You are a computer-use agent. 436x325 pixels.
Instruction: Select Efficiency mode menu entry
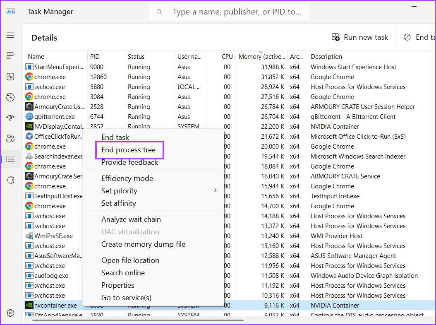tap(127, 178)
